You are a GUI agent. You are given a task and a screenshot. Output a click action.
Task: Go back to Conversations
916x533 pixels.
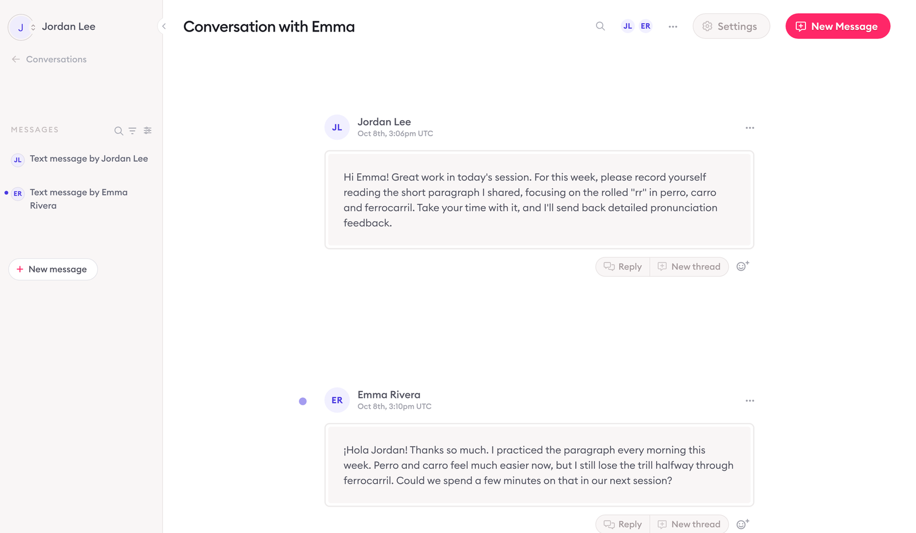49,59
